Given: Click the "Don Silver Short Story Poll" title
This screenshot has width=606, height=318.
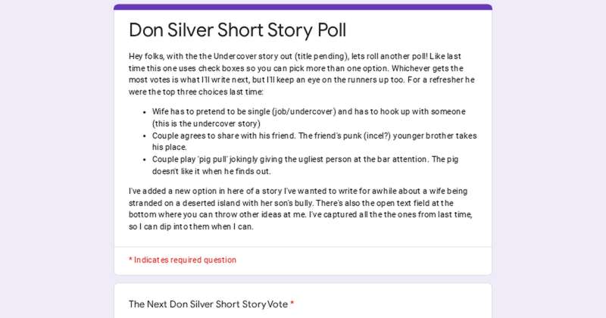Looking at the screenshot, I should pyautogui.click(x=237, y=30).
